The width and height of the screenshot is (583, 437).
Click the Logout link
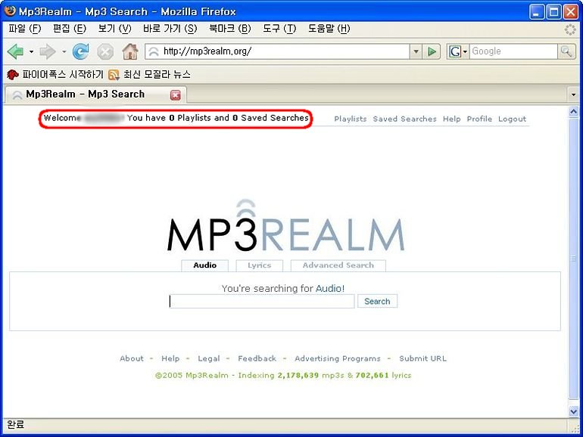click(512, 119)
